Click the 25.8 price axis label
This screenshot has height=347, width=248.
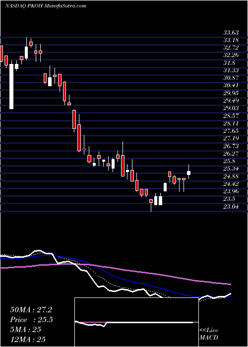click(229, 161)
